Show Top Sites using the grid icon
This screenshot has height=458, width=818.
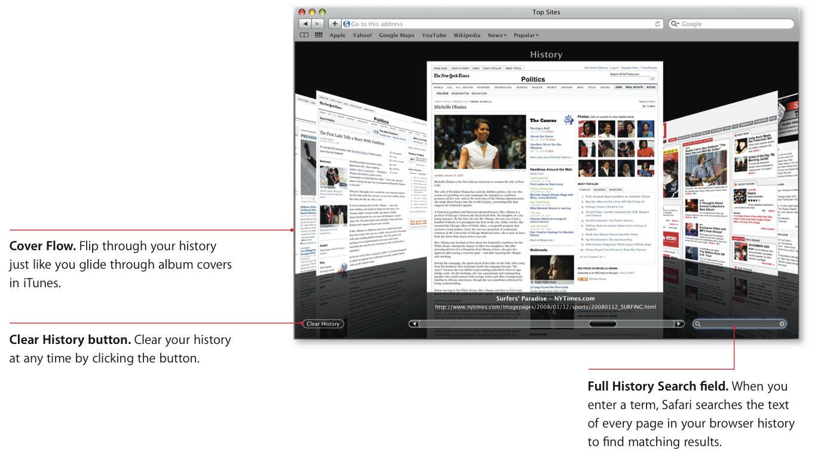pos(318,35)
